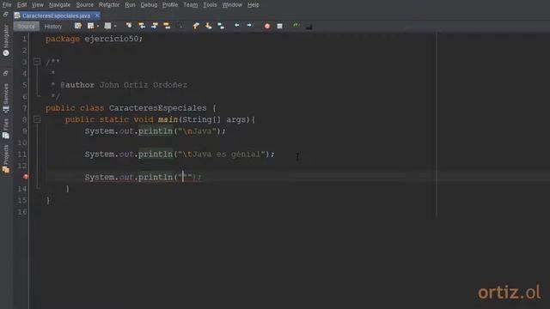Click the Back navigation history icon
This screenshot has height=309, width=550.
point(90,26)
